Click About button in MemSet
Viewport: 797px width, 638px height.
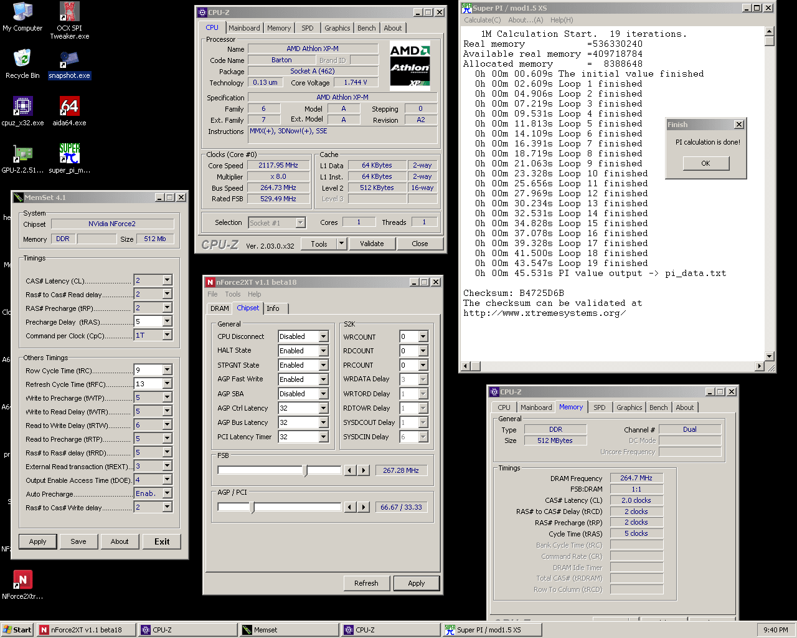point(120,541)
